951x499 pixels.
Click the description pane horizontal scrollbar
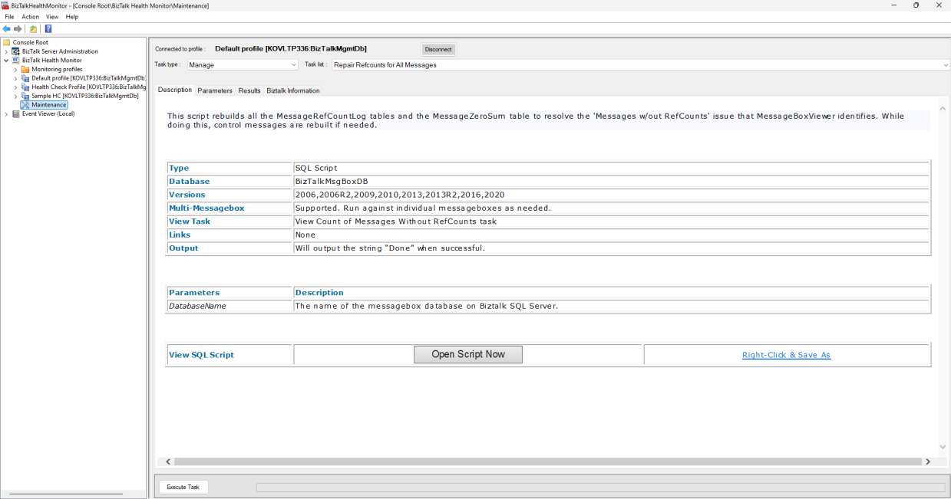click(x=547, y=461)
